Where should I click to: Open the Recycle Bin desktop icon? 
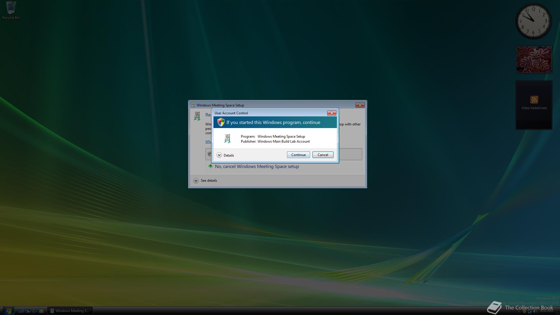[x=11, y=10]
